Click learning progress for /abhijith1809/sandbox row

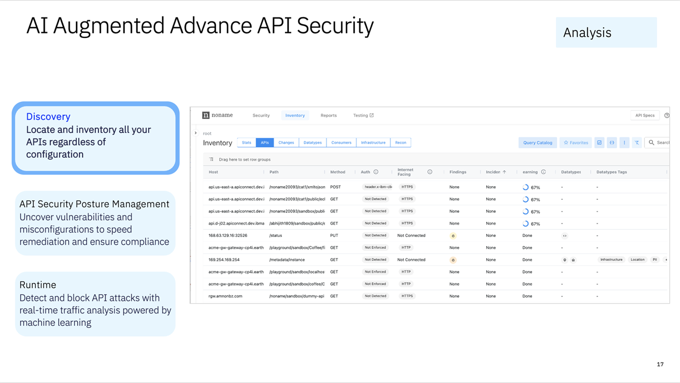531,223
